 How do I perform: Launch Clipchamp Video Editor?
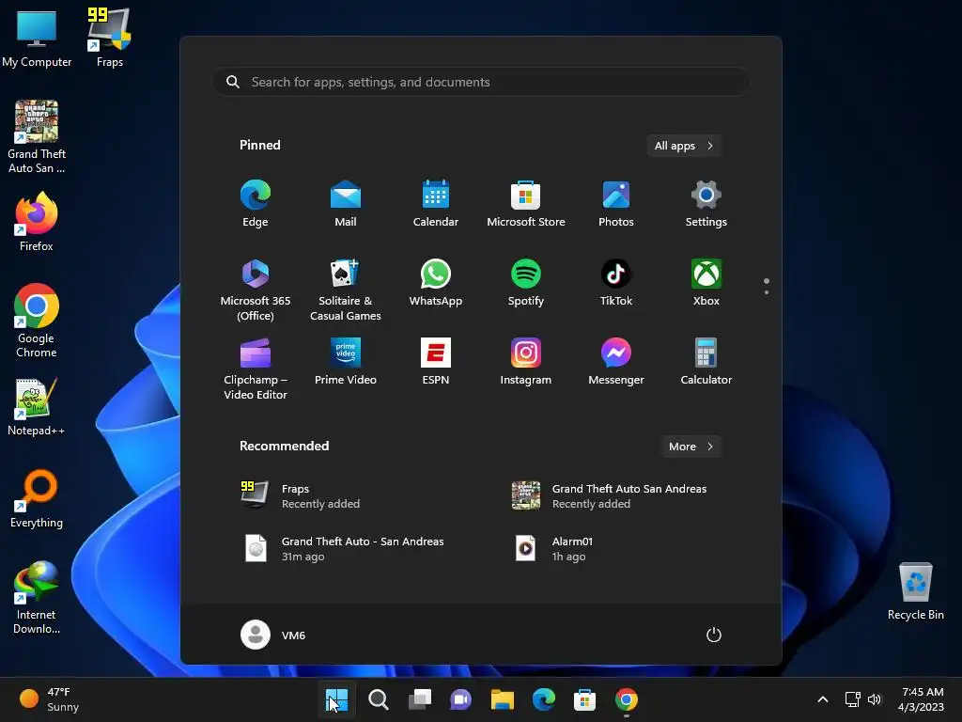pos(256,369)
